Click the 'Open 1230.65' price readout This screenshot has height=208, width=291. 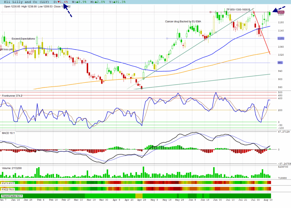[12, 7]
